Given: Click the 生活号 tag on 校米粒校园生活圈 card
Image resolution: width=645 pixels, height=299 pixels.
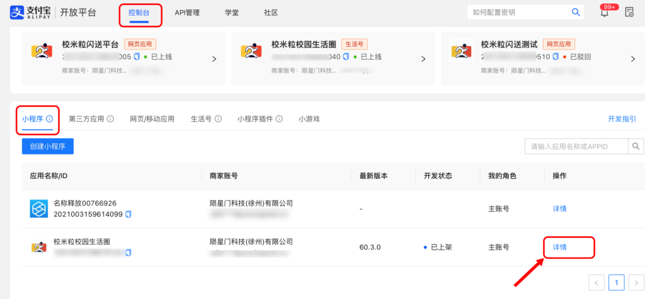Looking at the screenshot, I should 354,45.
